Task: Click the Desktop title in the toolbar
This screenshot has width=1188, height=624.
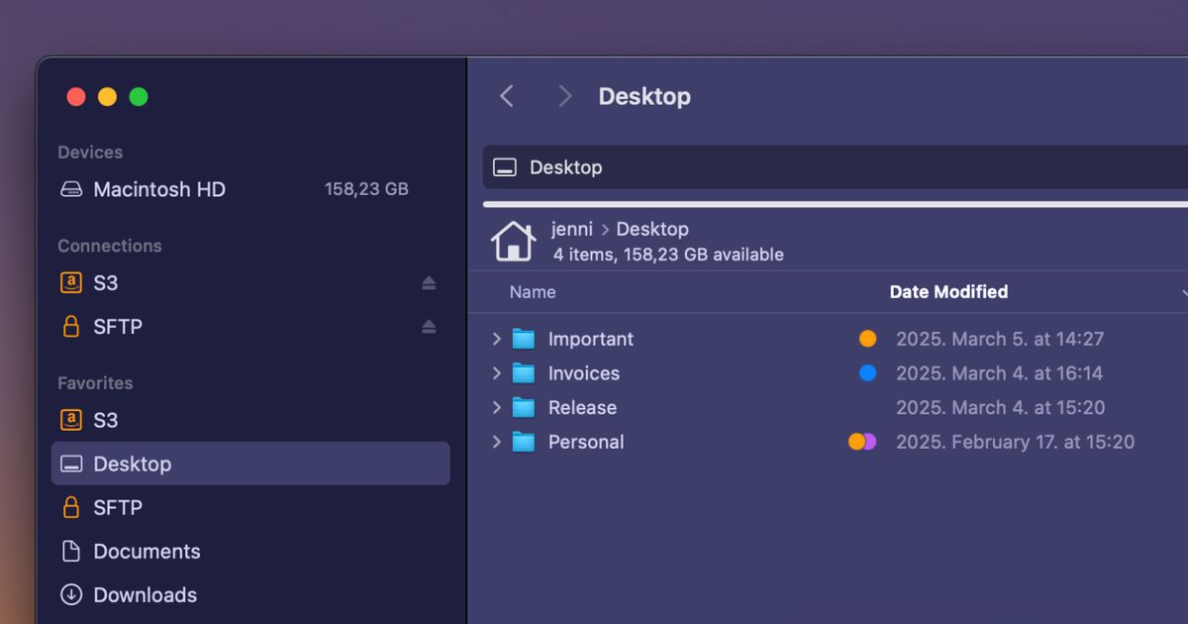Action: pos(644,96)
